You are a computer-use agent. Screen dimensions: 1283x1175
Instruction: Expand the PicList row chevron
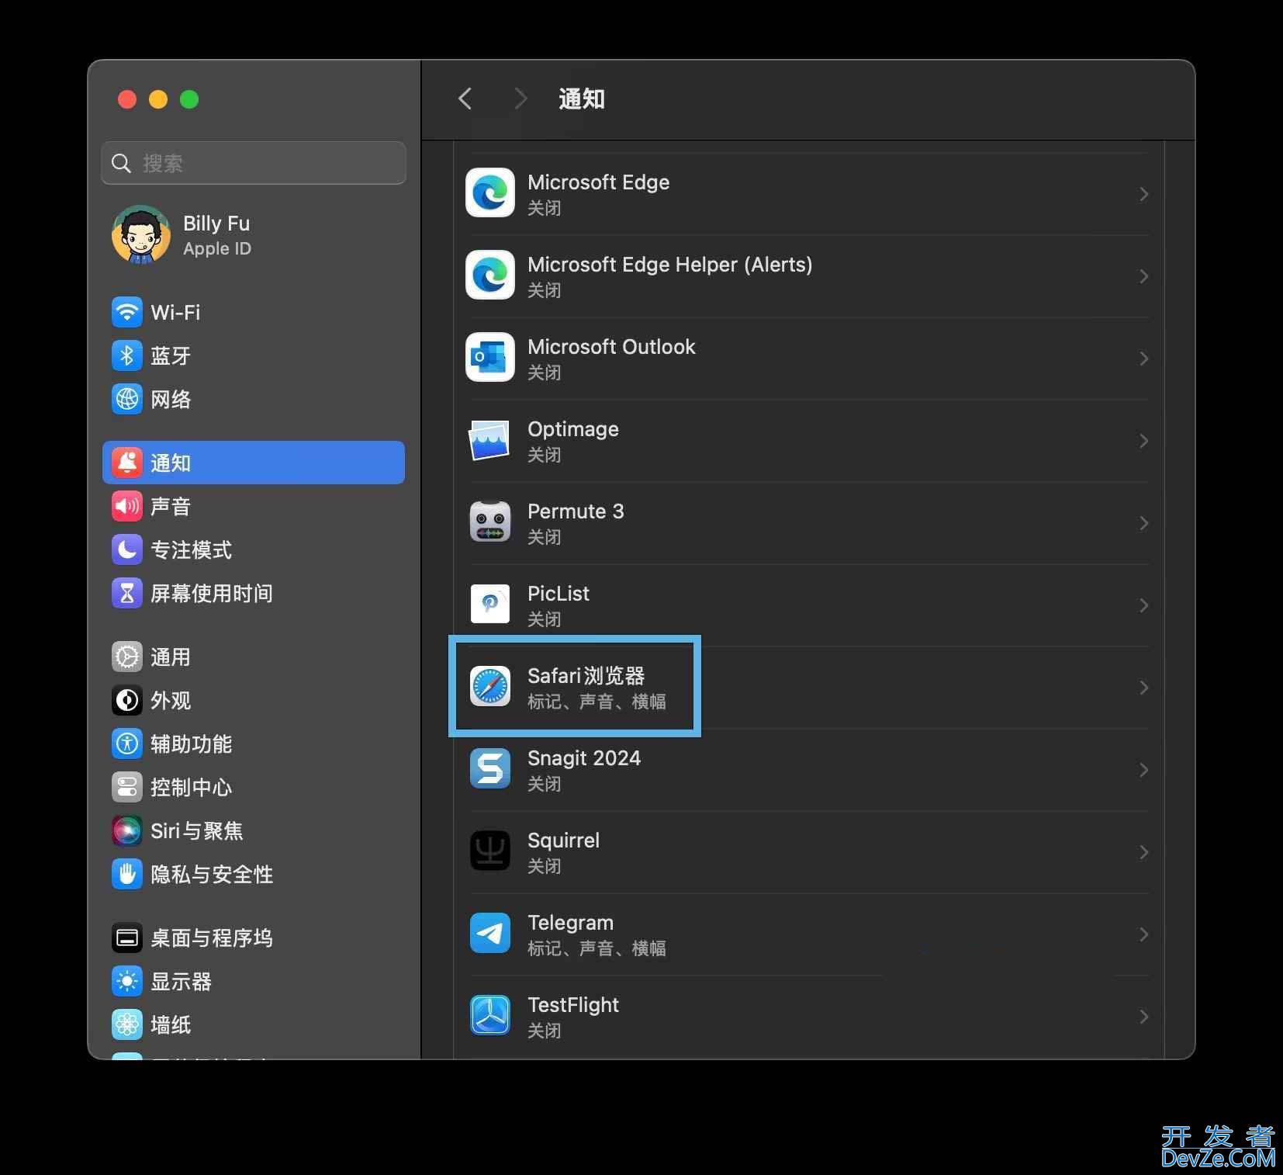(x=1143, y=605)
